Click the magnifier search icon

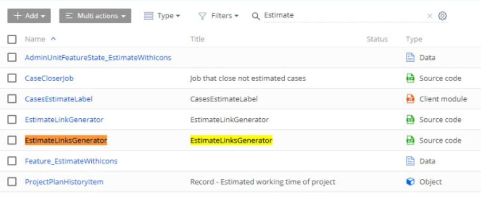point(256,16)
